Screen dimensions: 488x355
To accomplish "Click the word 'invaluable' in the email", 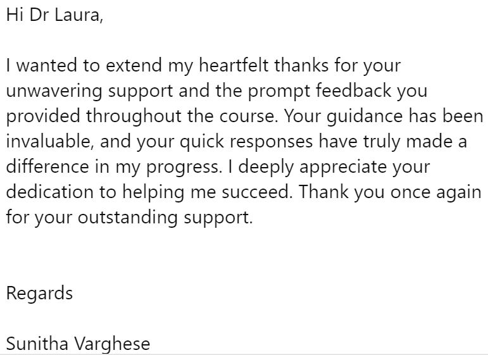I will [x=49, y=142].
